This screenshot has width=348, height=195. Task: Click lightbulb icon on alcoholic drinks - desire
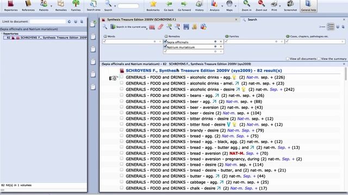(x=244, y=89)
